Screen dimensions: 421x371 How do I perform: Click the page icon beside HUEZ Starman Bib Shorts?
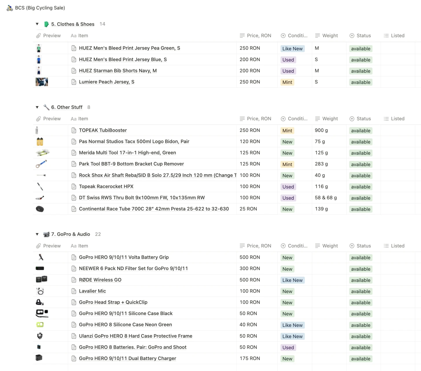74,71
